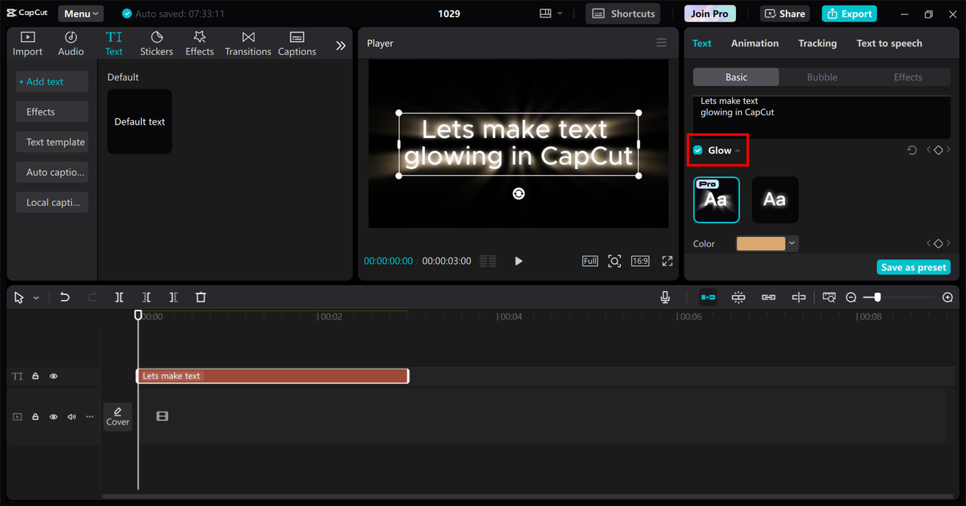Select the Bubble sub-tab

click(x=822, y=77)
